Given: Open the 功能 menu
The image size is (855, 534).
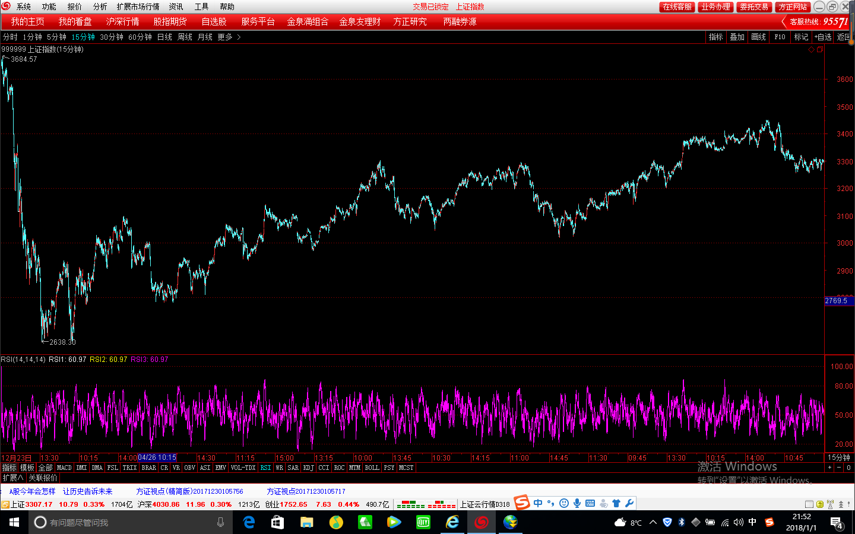Looking at the screenshot, I should point(49,7).
